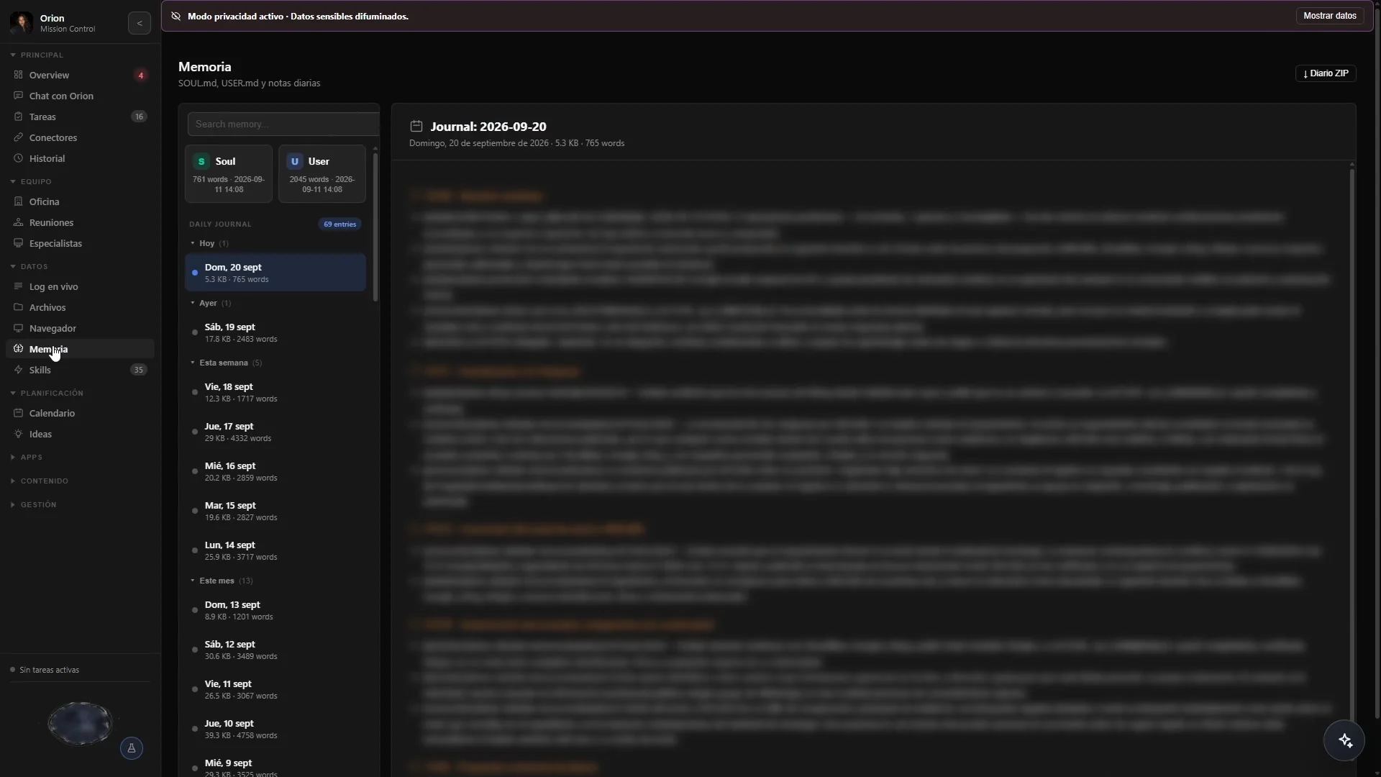Click the round icon button beside the orb

pos(132,748)
